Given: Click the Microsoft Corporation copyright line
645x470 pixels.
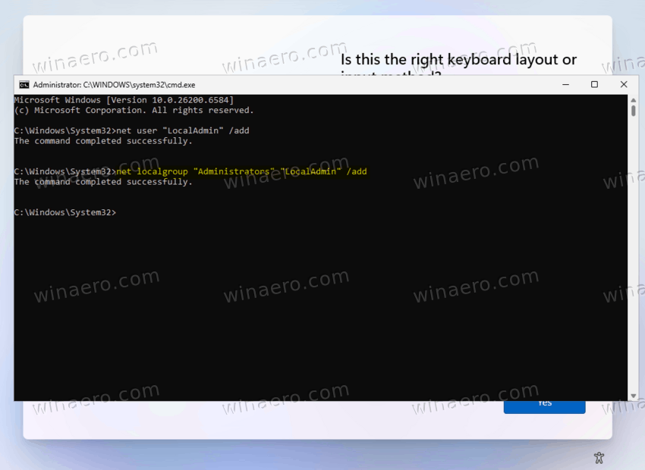Looking at the screenshot, I should pyautogui.click(x=134, y=111).
